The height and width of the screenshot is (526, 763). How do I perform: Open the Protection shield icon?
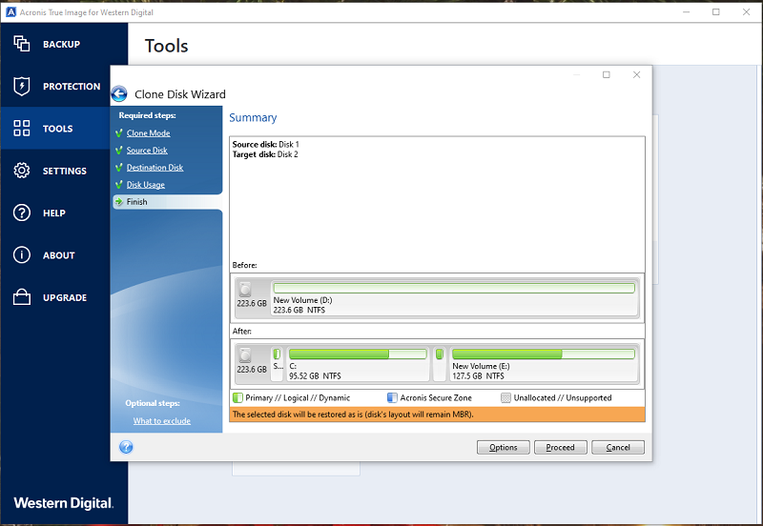(x=21, y=86)
